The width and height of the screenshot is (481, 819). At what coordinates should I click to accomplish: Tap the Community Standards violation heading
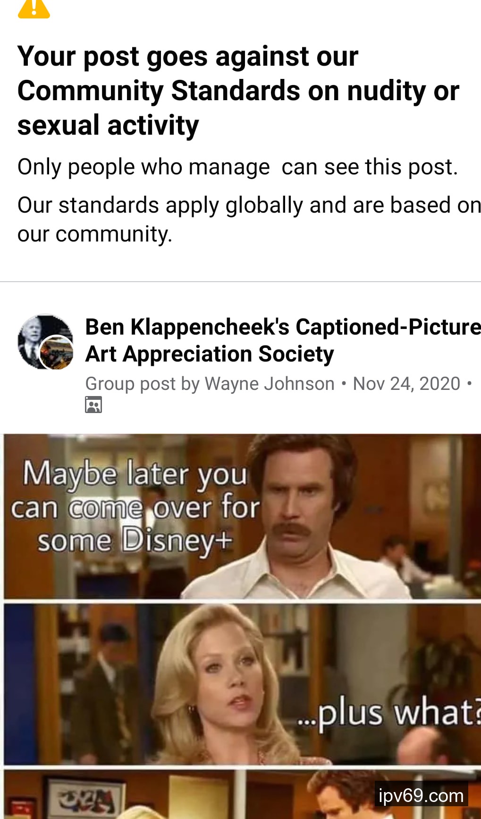point(238,91)
